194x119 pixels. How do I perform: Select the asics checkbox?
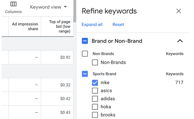(x=95, y=91)
